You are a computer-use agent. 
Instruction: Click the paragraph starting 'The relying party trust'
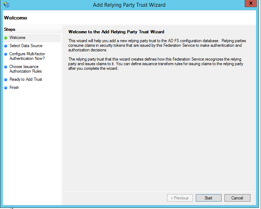[x=156, y=64]
